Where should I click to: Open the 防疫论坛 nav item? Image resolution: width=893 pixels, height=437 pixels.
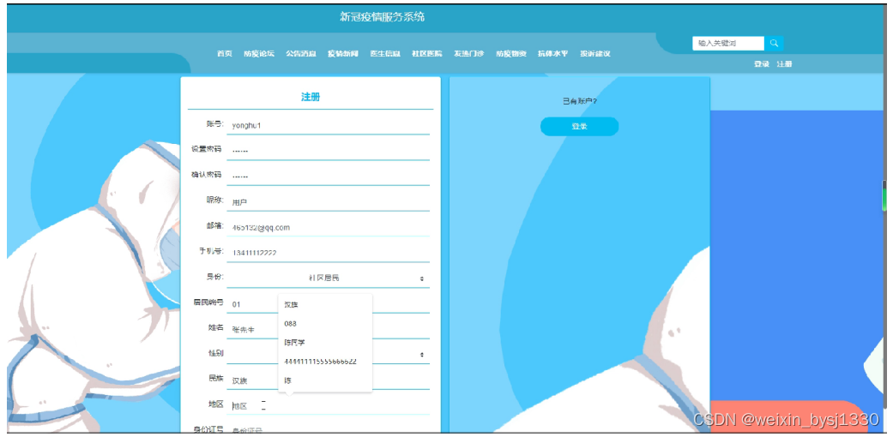tap(259, 53)
